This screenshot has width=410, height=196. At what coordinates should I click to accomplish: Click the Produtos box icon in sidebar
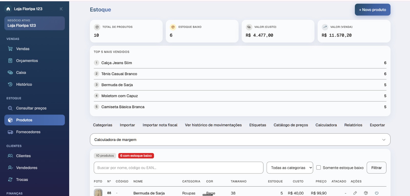coord(10,120)
